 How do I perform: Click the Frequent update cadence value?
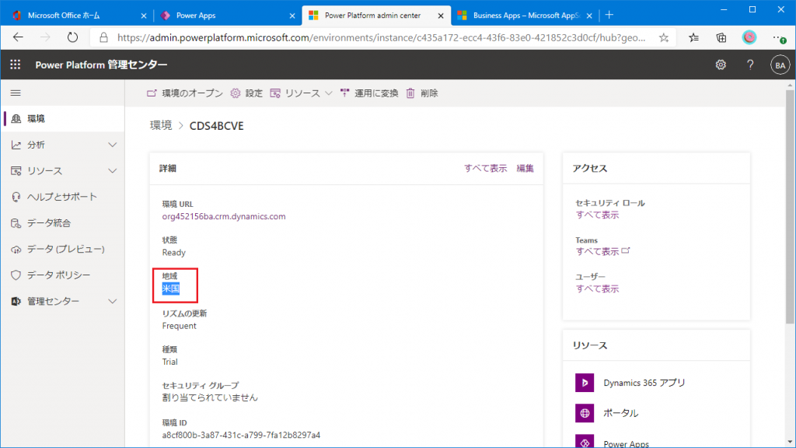coord(180,326)
